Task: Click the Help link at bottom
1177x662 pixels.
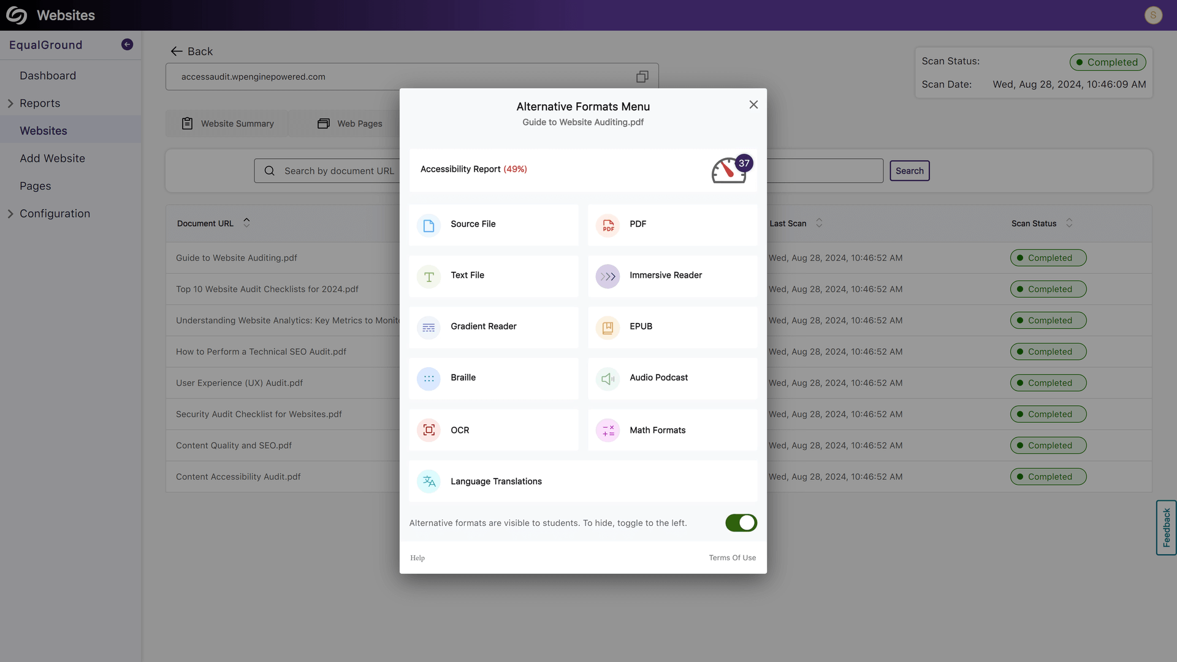Action: [x=418, y=558]
